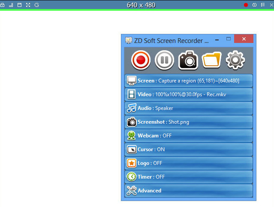Click the ZD Soft Screen Recorder title icon

129,40
